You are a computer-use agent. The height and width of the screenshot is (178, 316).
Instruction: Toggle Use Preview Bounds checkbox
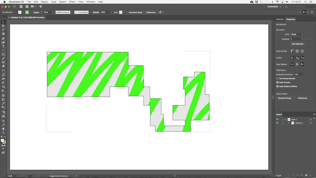click(x=277, y=78)
